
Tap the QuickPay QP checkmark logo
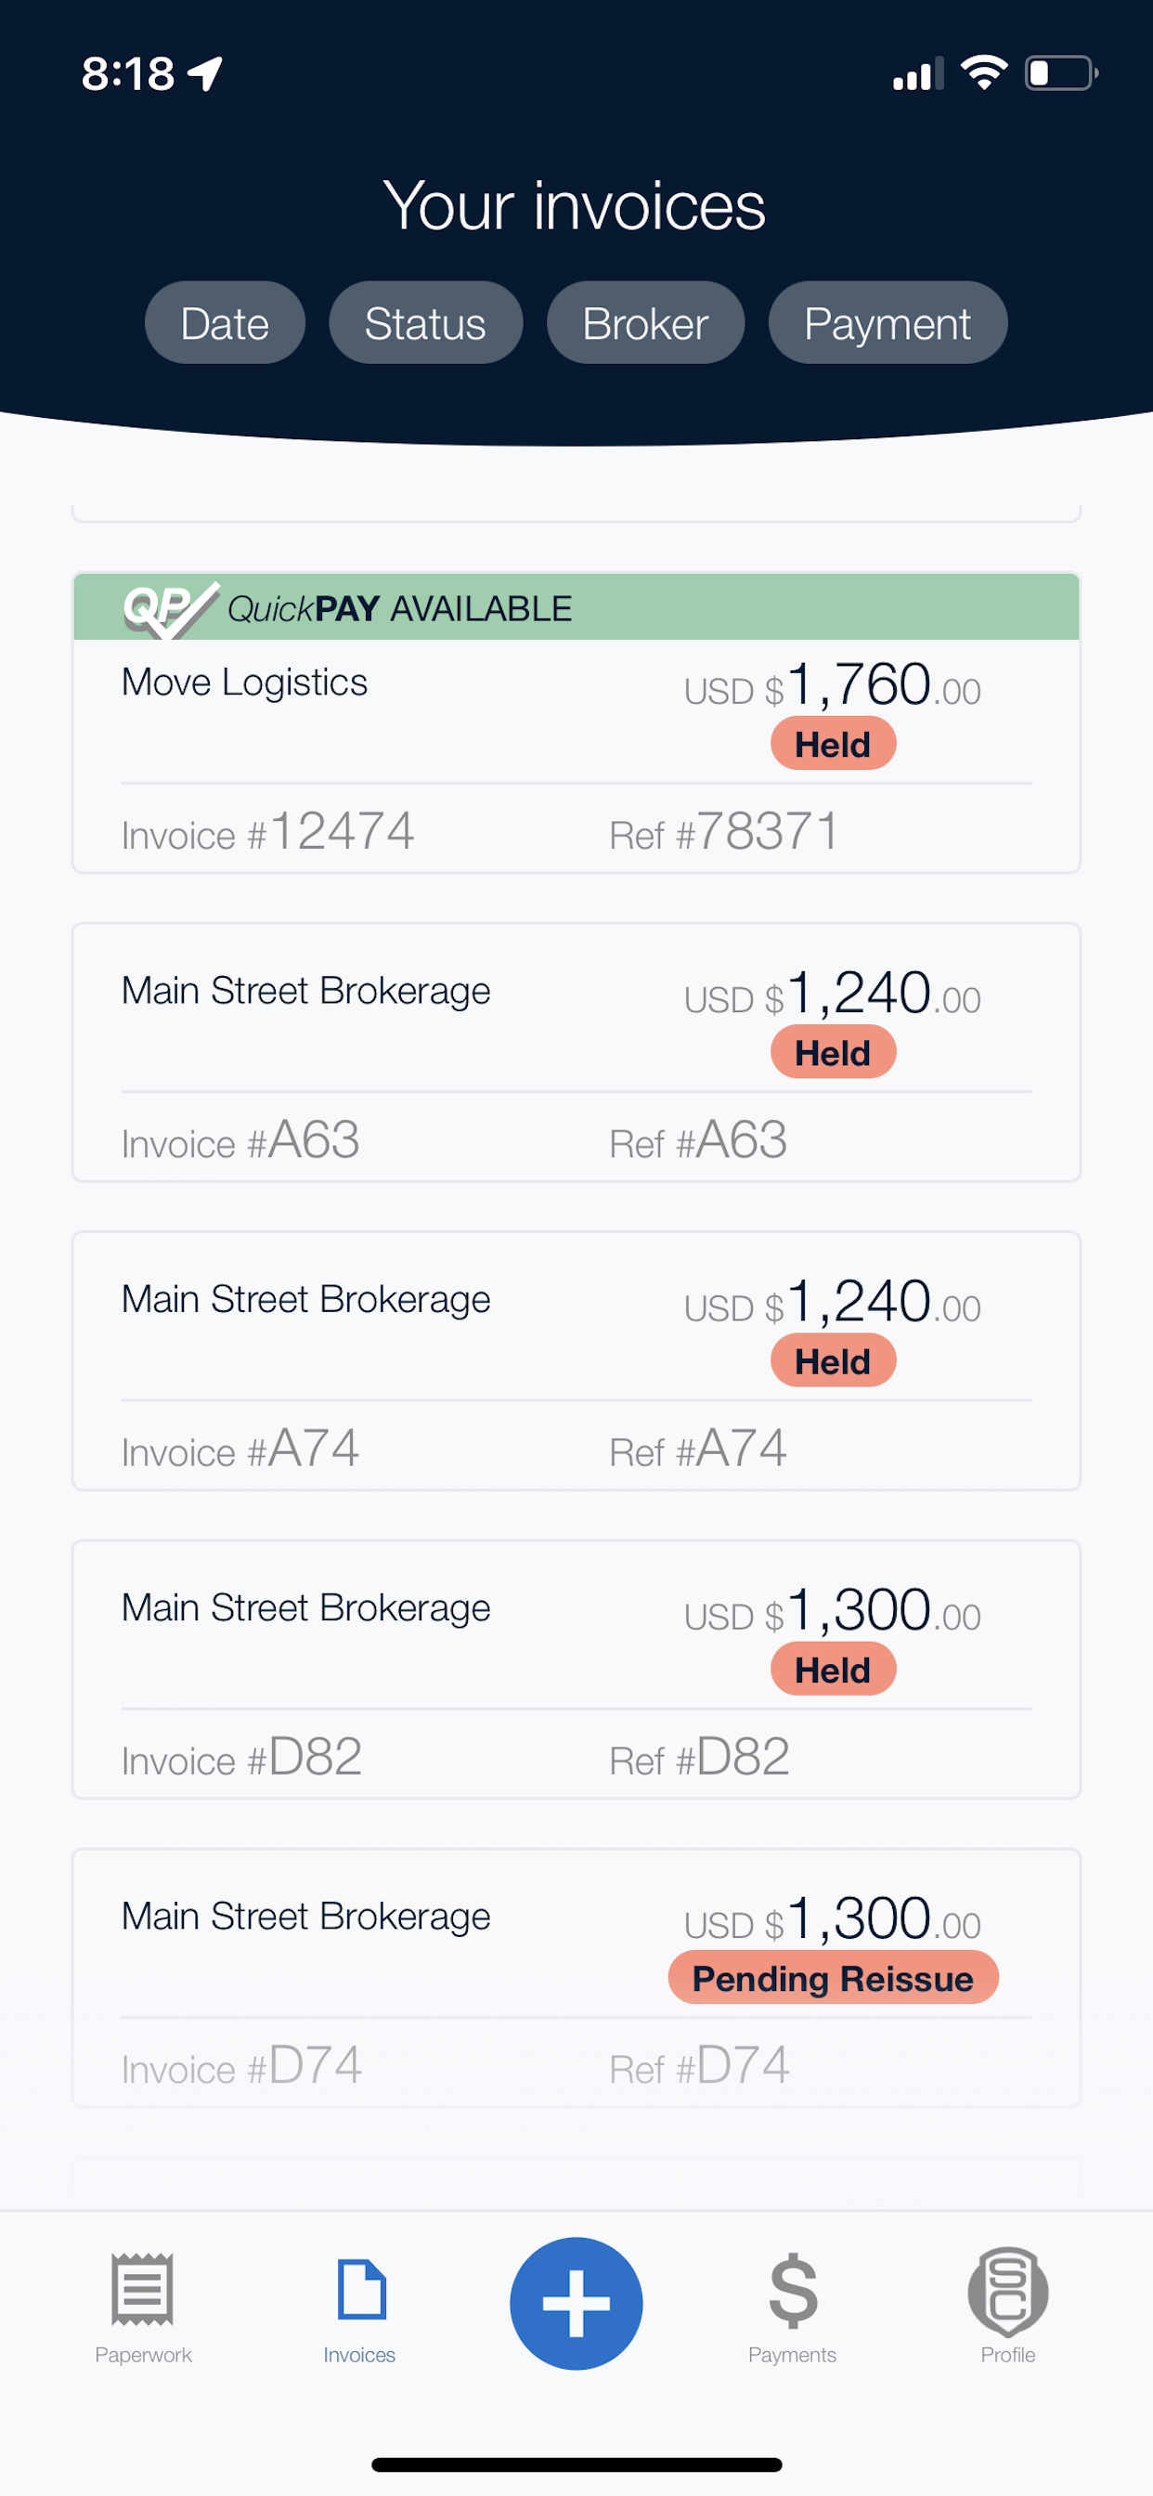click(171, 609)
